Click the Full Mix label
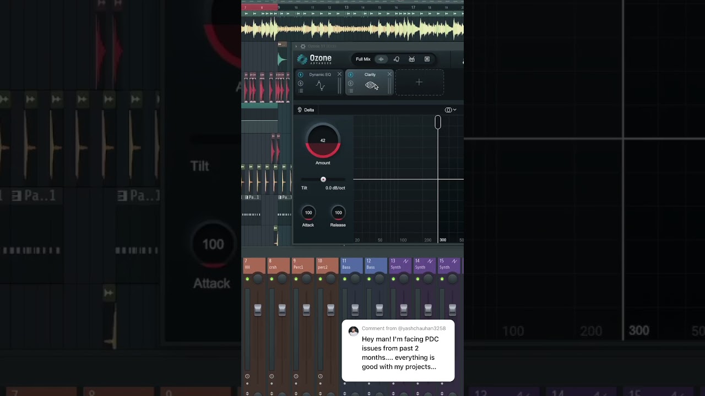The width and height of the screenshot is (705, 396). click(363, 59)
